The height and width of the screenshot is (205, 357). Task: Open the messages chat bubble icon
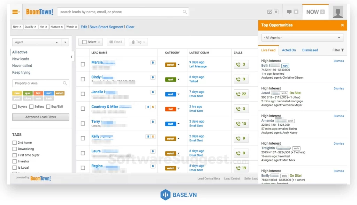[x=289, y=12]
